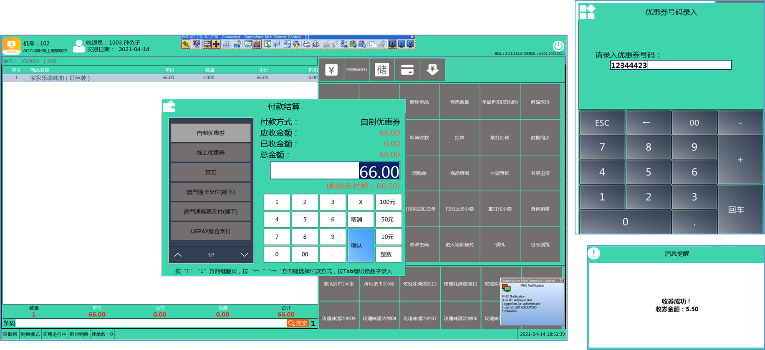
Task: Toggle monitor 1 view in DameWare toolbar
Action: click(392, 44)
